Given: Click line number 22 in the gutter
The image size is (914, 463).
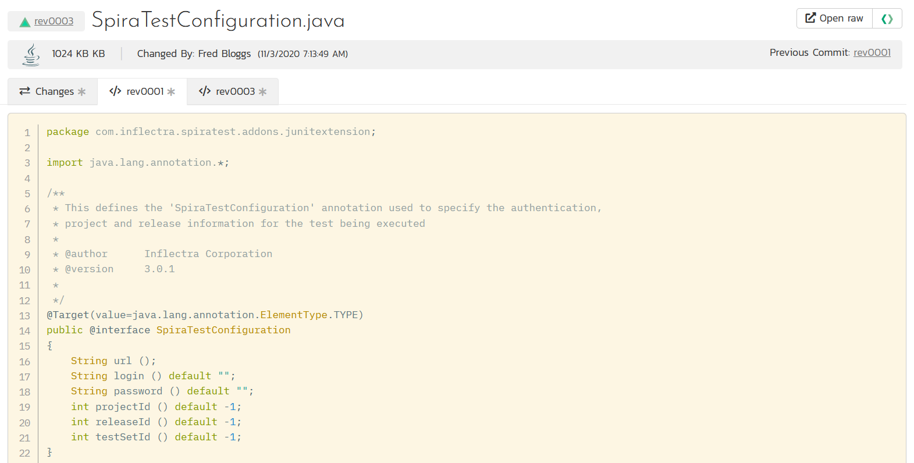Looking at the screenshot, I should 24,453.
